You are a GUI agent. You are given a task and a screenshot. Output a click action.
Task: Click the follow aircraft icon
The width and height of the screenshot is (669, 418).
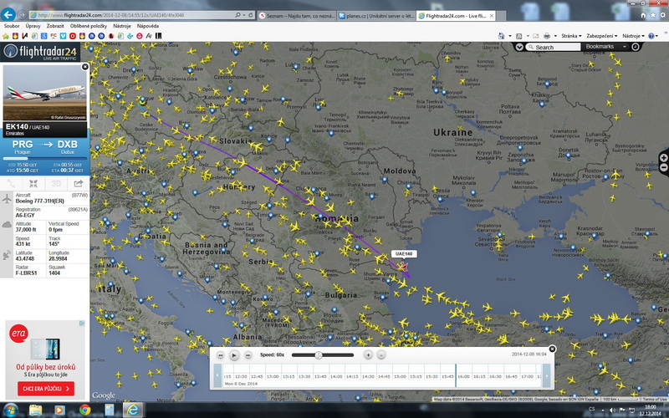(x=33, y=184)
